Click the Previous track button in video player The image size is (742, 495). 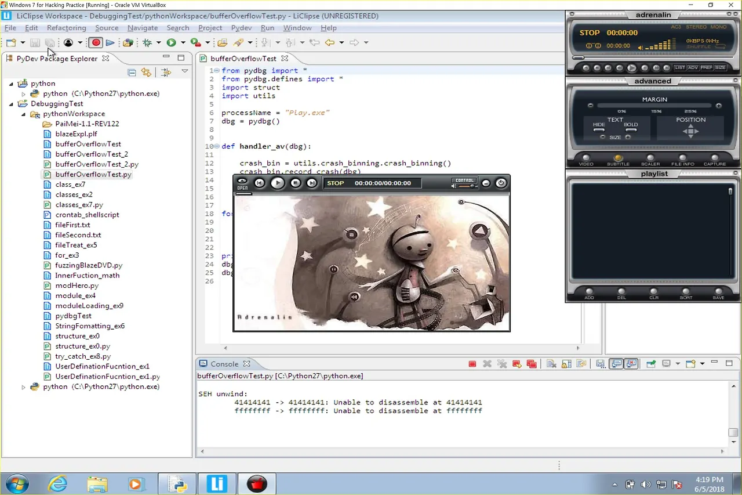point(260,183)
